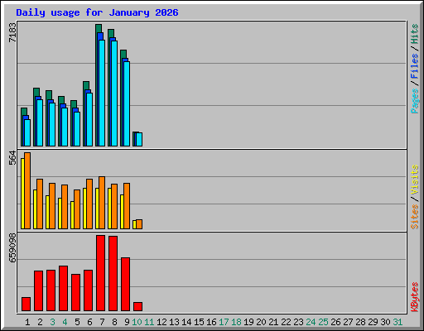The height and width of the screenshot is (331, 424).
Task: Click green day label 17 on the x-axis
Action: (224, 322)
